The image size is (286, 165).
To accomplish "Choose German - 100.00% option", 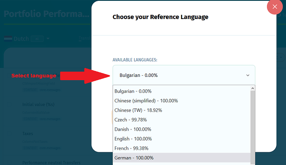I will [x=182, y=158].
